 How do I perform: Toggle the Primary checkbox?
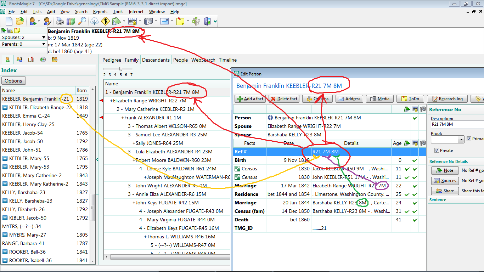click(469, 139)
